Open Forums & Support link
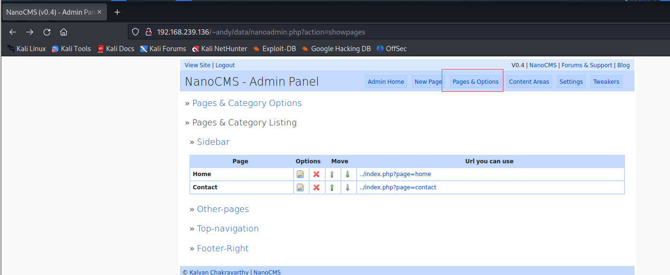Screen dimensions: 670x275 [x=587, y=65]
